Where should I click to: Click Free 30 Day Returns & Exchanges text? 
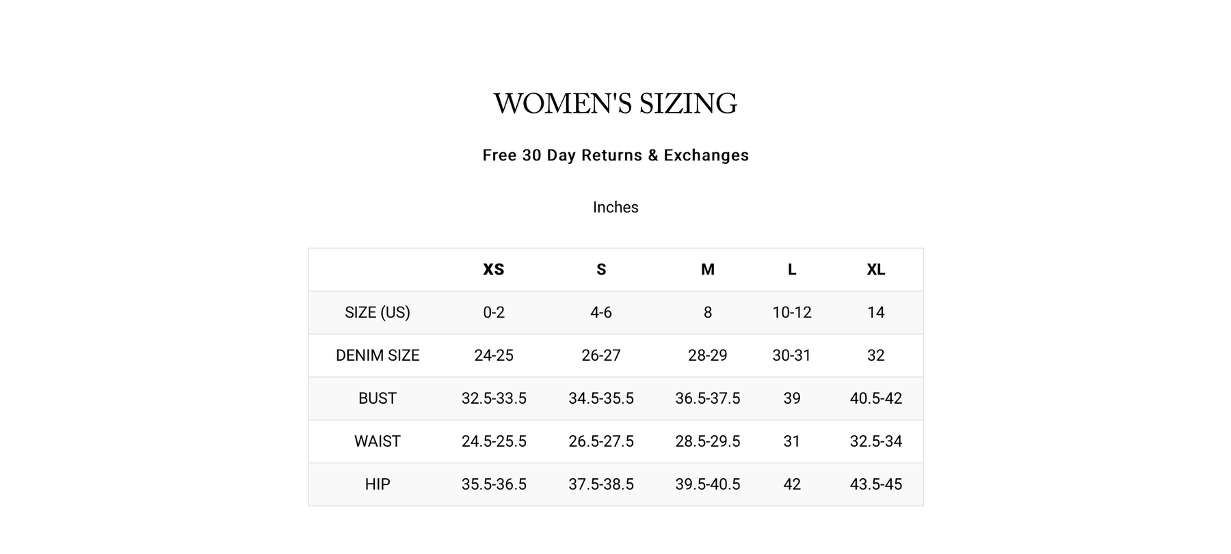(x=615, y=156)
